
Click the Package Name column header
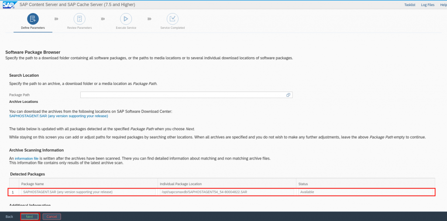tap(32, 184)
